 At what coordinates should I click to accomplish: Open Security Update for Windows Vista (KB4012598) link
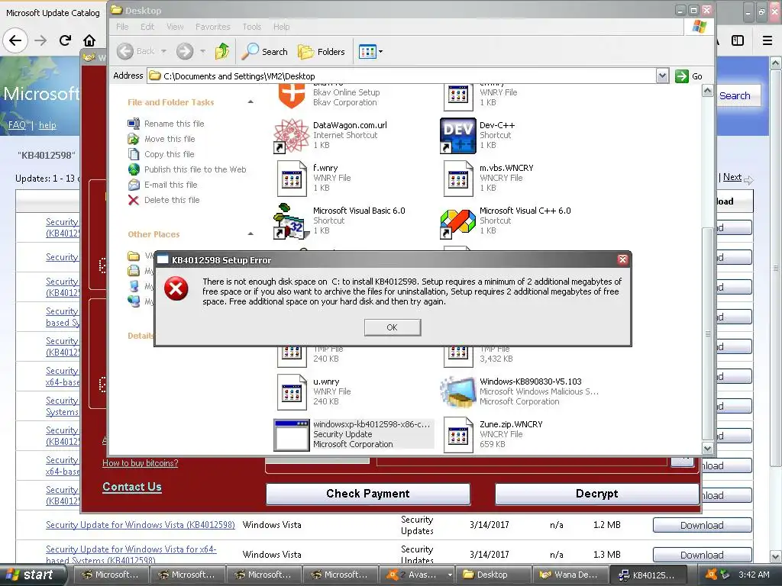click(141, 525)
